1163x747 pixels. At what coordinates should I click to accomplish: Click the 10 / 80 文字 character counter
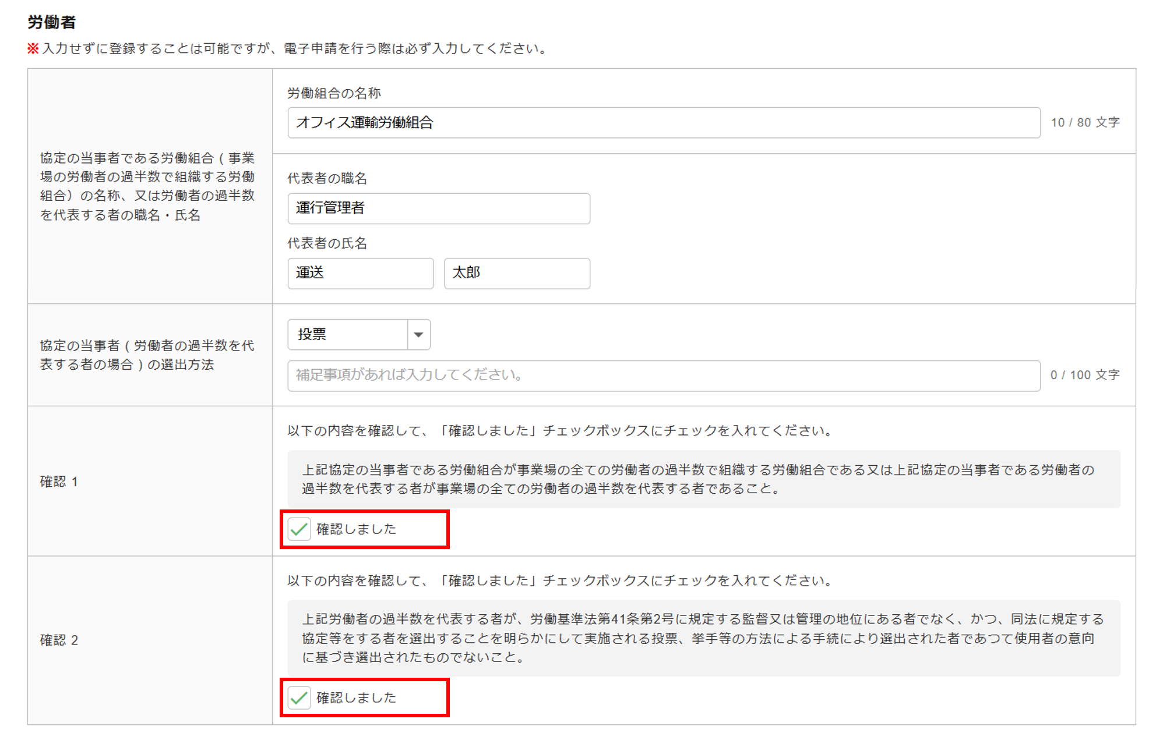1085,123
